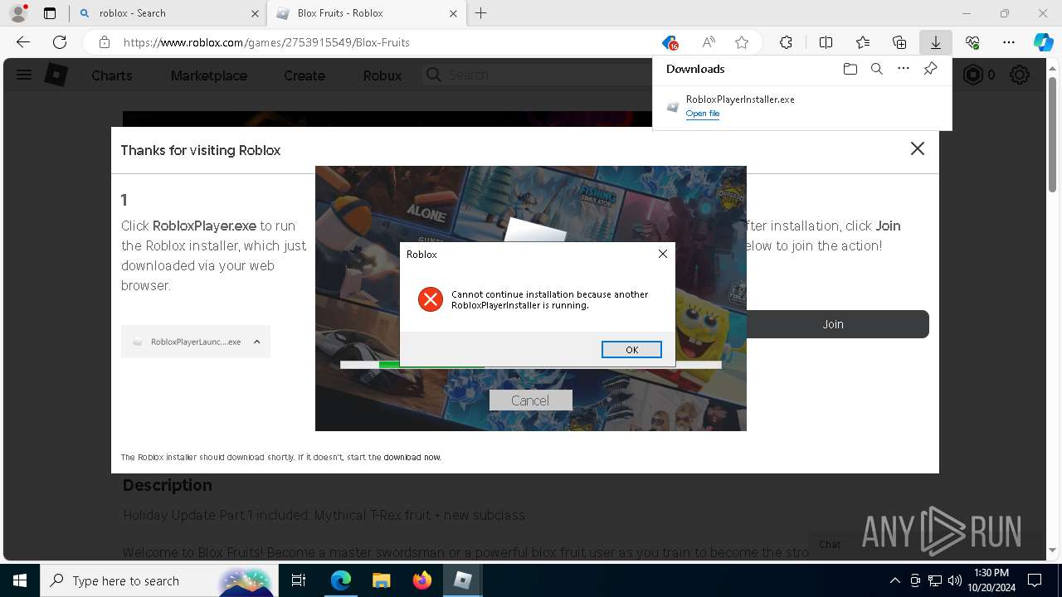Click the Edge profile avatar
The image size is (1062, 597).
click(x=18, y=13)
